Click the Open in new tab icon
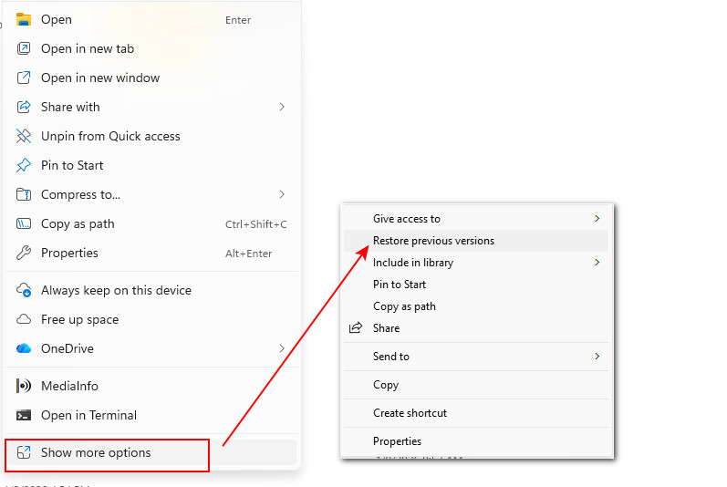The height and width of the screenshot is (487, 727). click(x=24, y=48)
